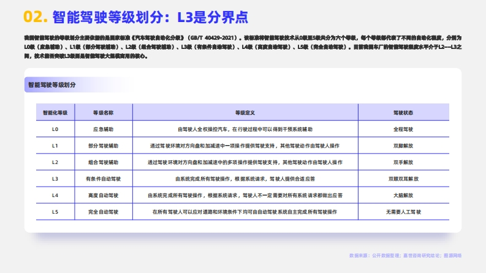Click the 等级定义 column header
This screenshot has height=273, width=486.
pos(245,113)
